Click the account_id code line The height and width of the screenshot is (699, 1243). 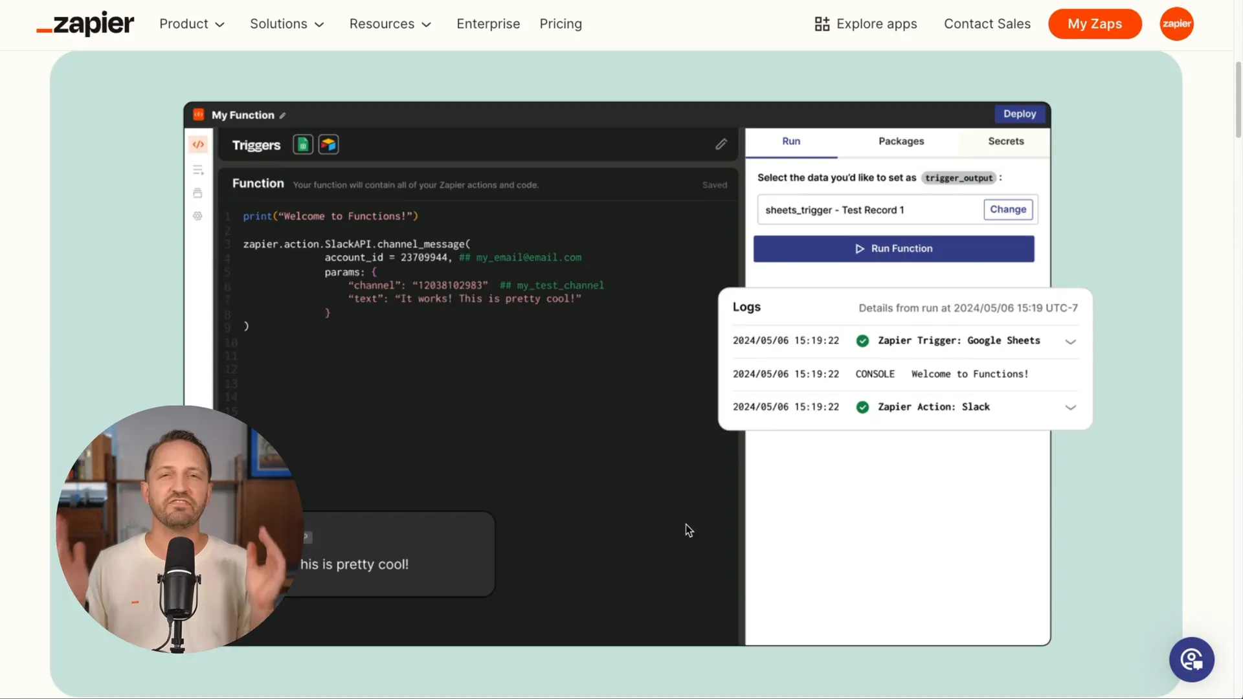[x=453, y=258]
